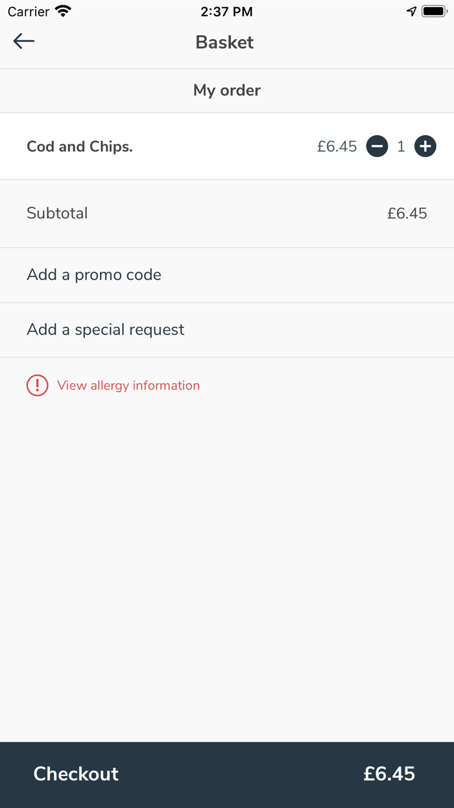This screenshot has height=808, width=454.
Task: Tap the 2:37 PM clock in status bar
Action: [x=226, y=12]
